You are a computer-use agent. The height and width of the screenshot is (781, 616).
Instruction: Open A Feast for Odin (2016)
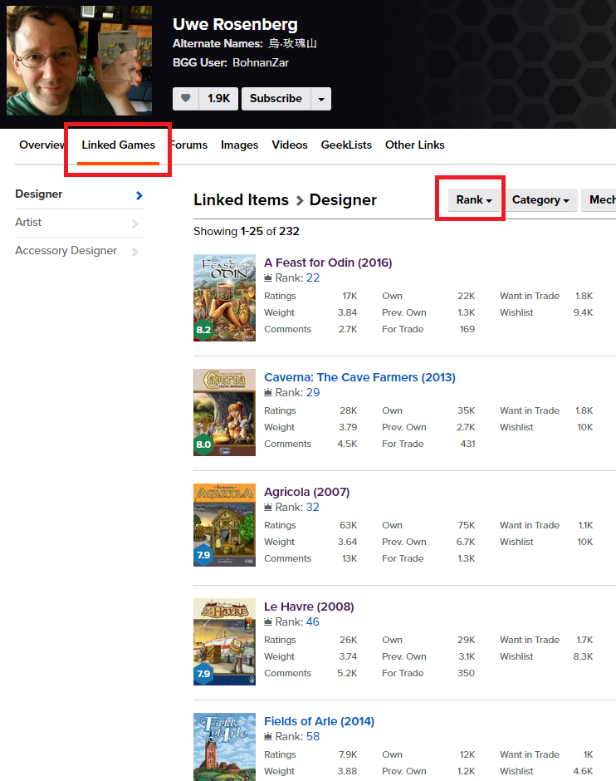pos(328,263)
